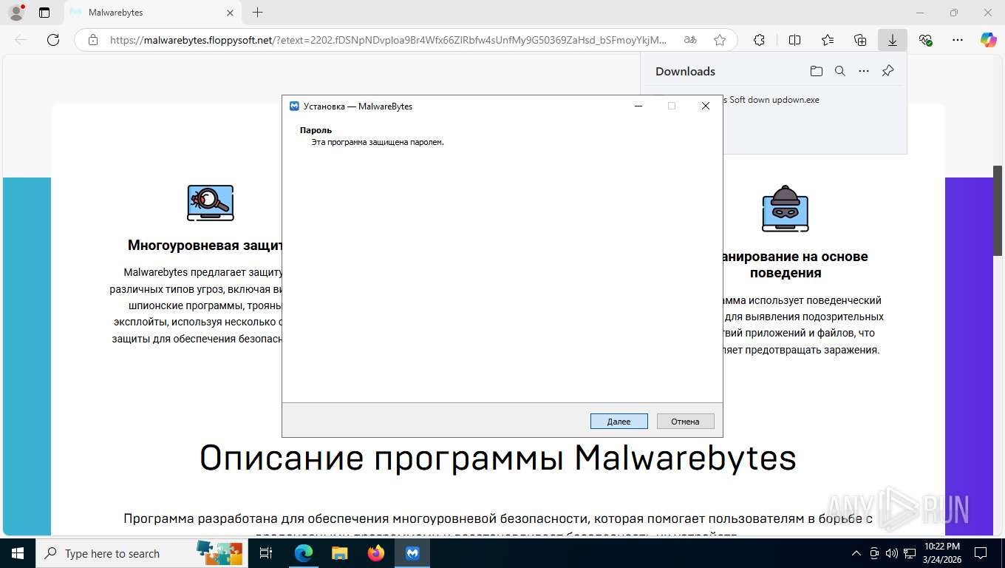Image resolution: width=1005 pixels, height=568 pixels.
Task: Open the Windows Start menu
Action: click(17, 553)
